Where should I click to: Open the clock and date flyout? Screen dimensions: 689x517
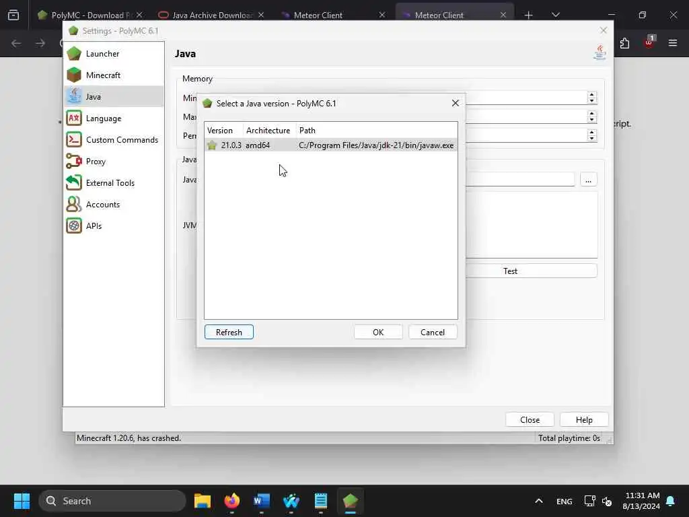(641, 501)
